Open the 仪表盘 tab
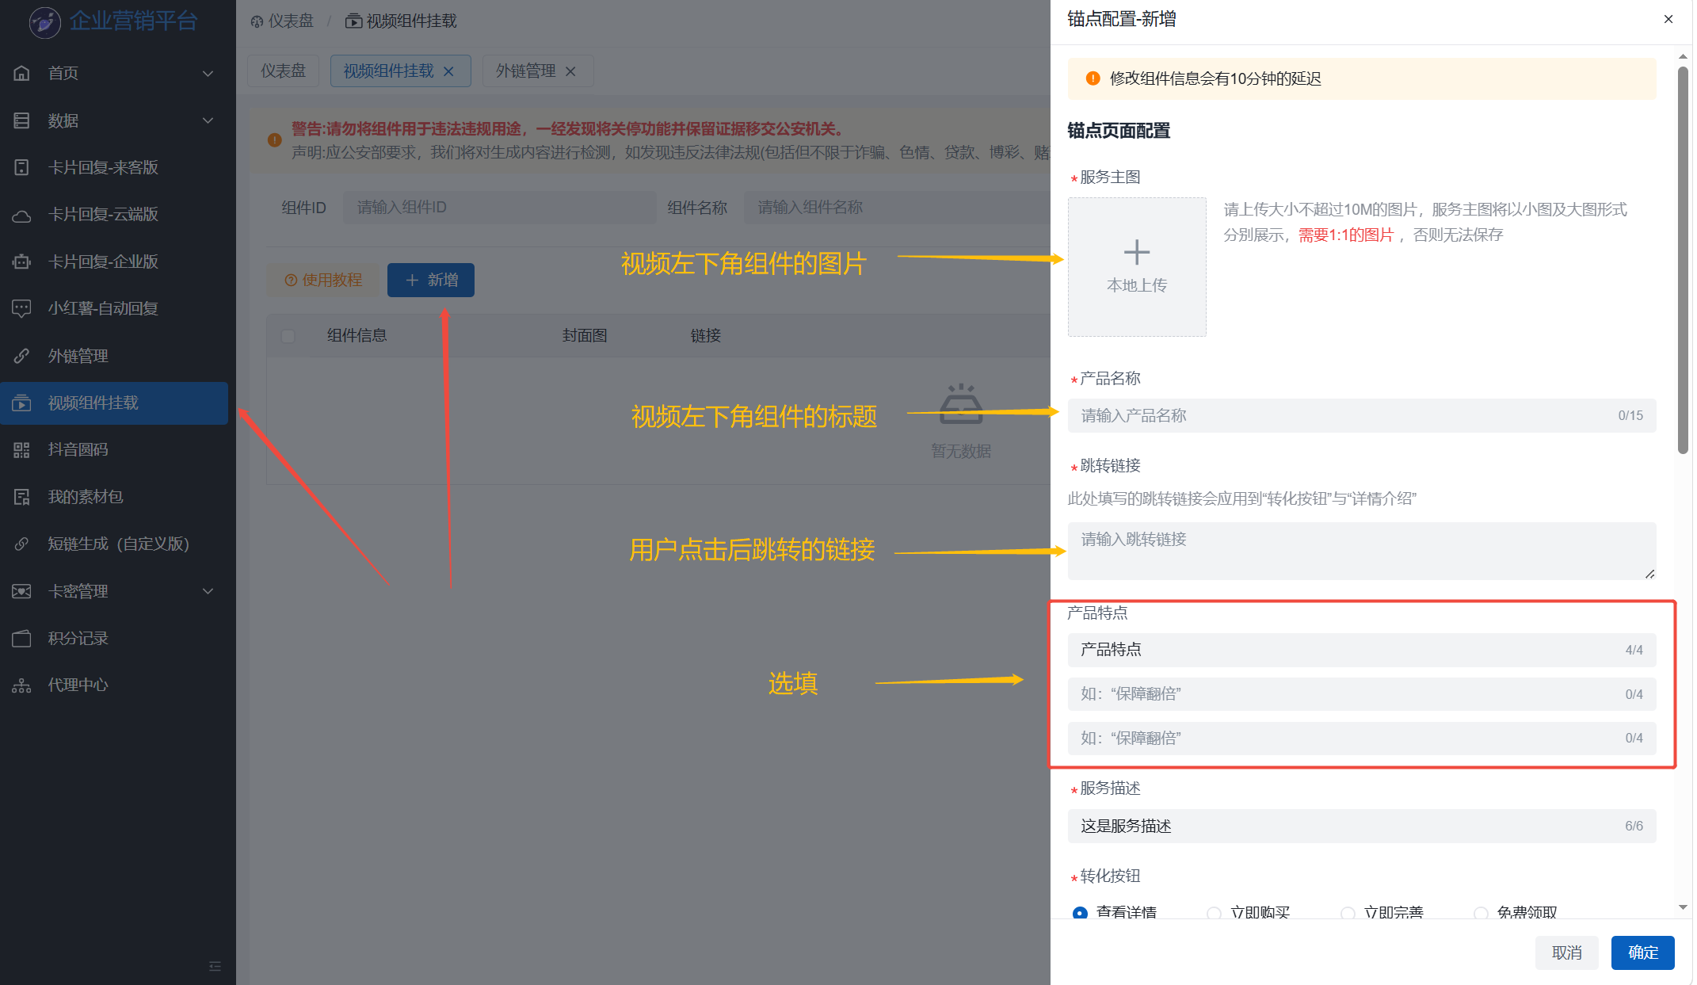 (283, 71)
